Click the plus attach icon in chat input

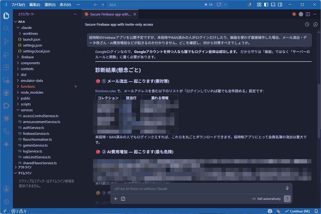point(116,199)
